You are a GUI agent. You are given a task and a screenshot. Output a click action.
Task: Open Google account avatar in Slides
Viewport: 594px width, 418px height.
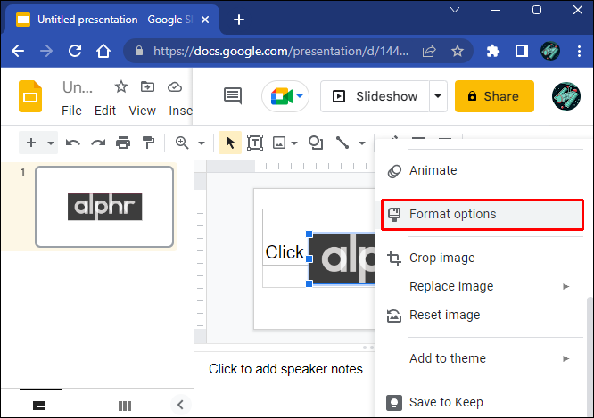[566, 96]
